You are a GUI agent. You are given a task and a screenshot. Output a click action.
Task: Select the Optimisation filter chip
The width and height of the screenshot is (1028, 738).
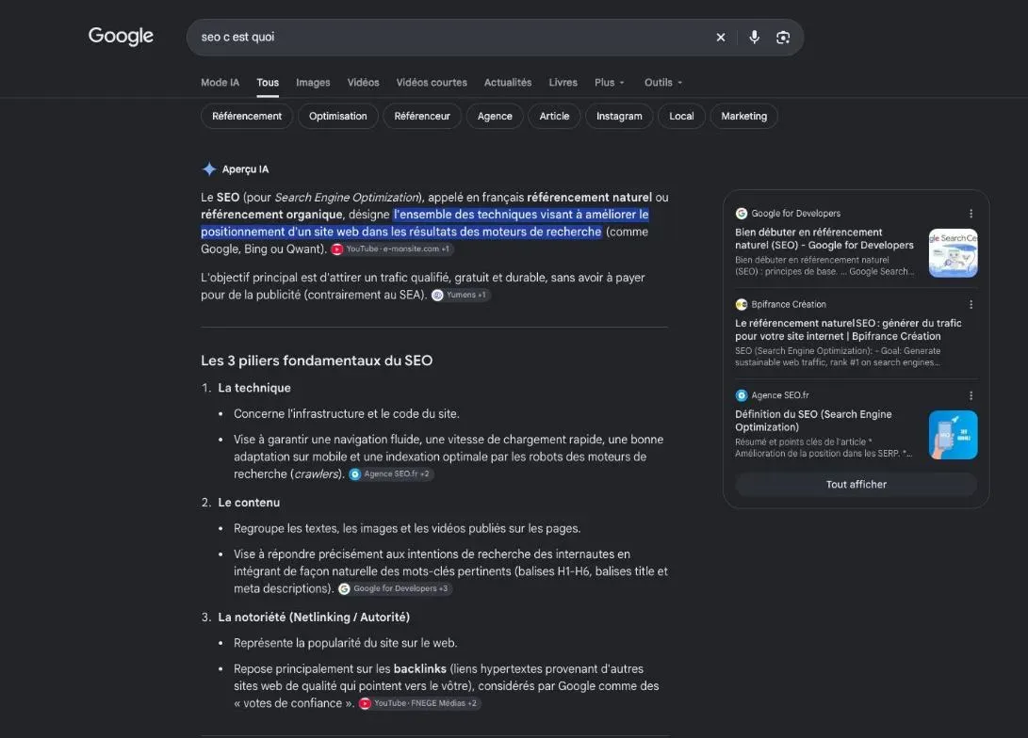(337, 116)
